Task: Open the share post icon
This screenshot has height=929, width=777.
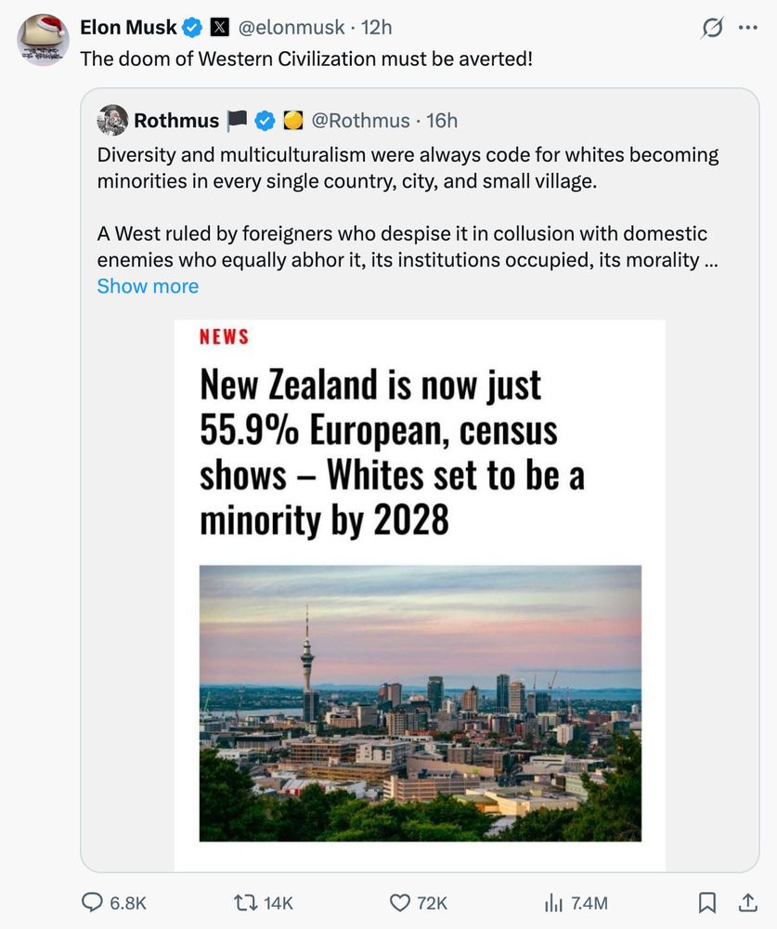Action: pos(748,902)
